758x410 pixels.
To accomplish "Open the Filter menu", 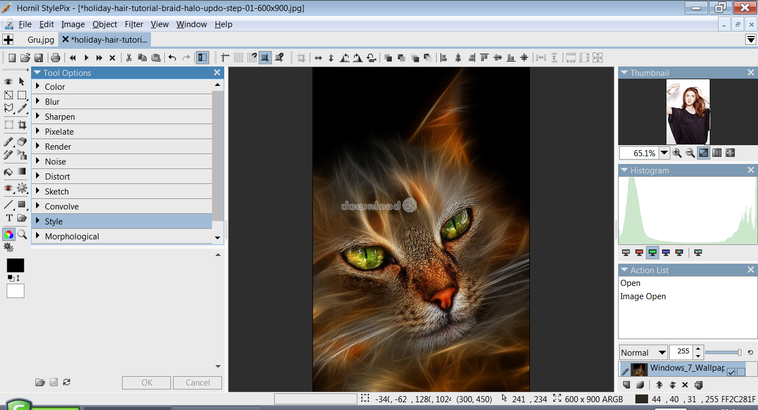I will point(134,24).
